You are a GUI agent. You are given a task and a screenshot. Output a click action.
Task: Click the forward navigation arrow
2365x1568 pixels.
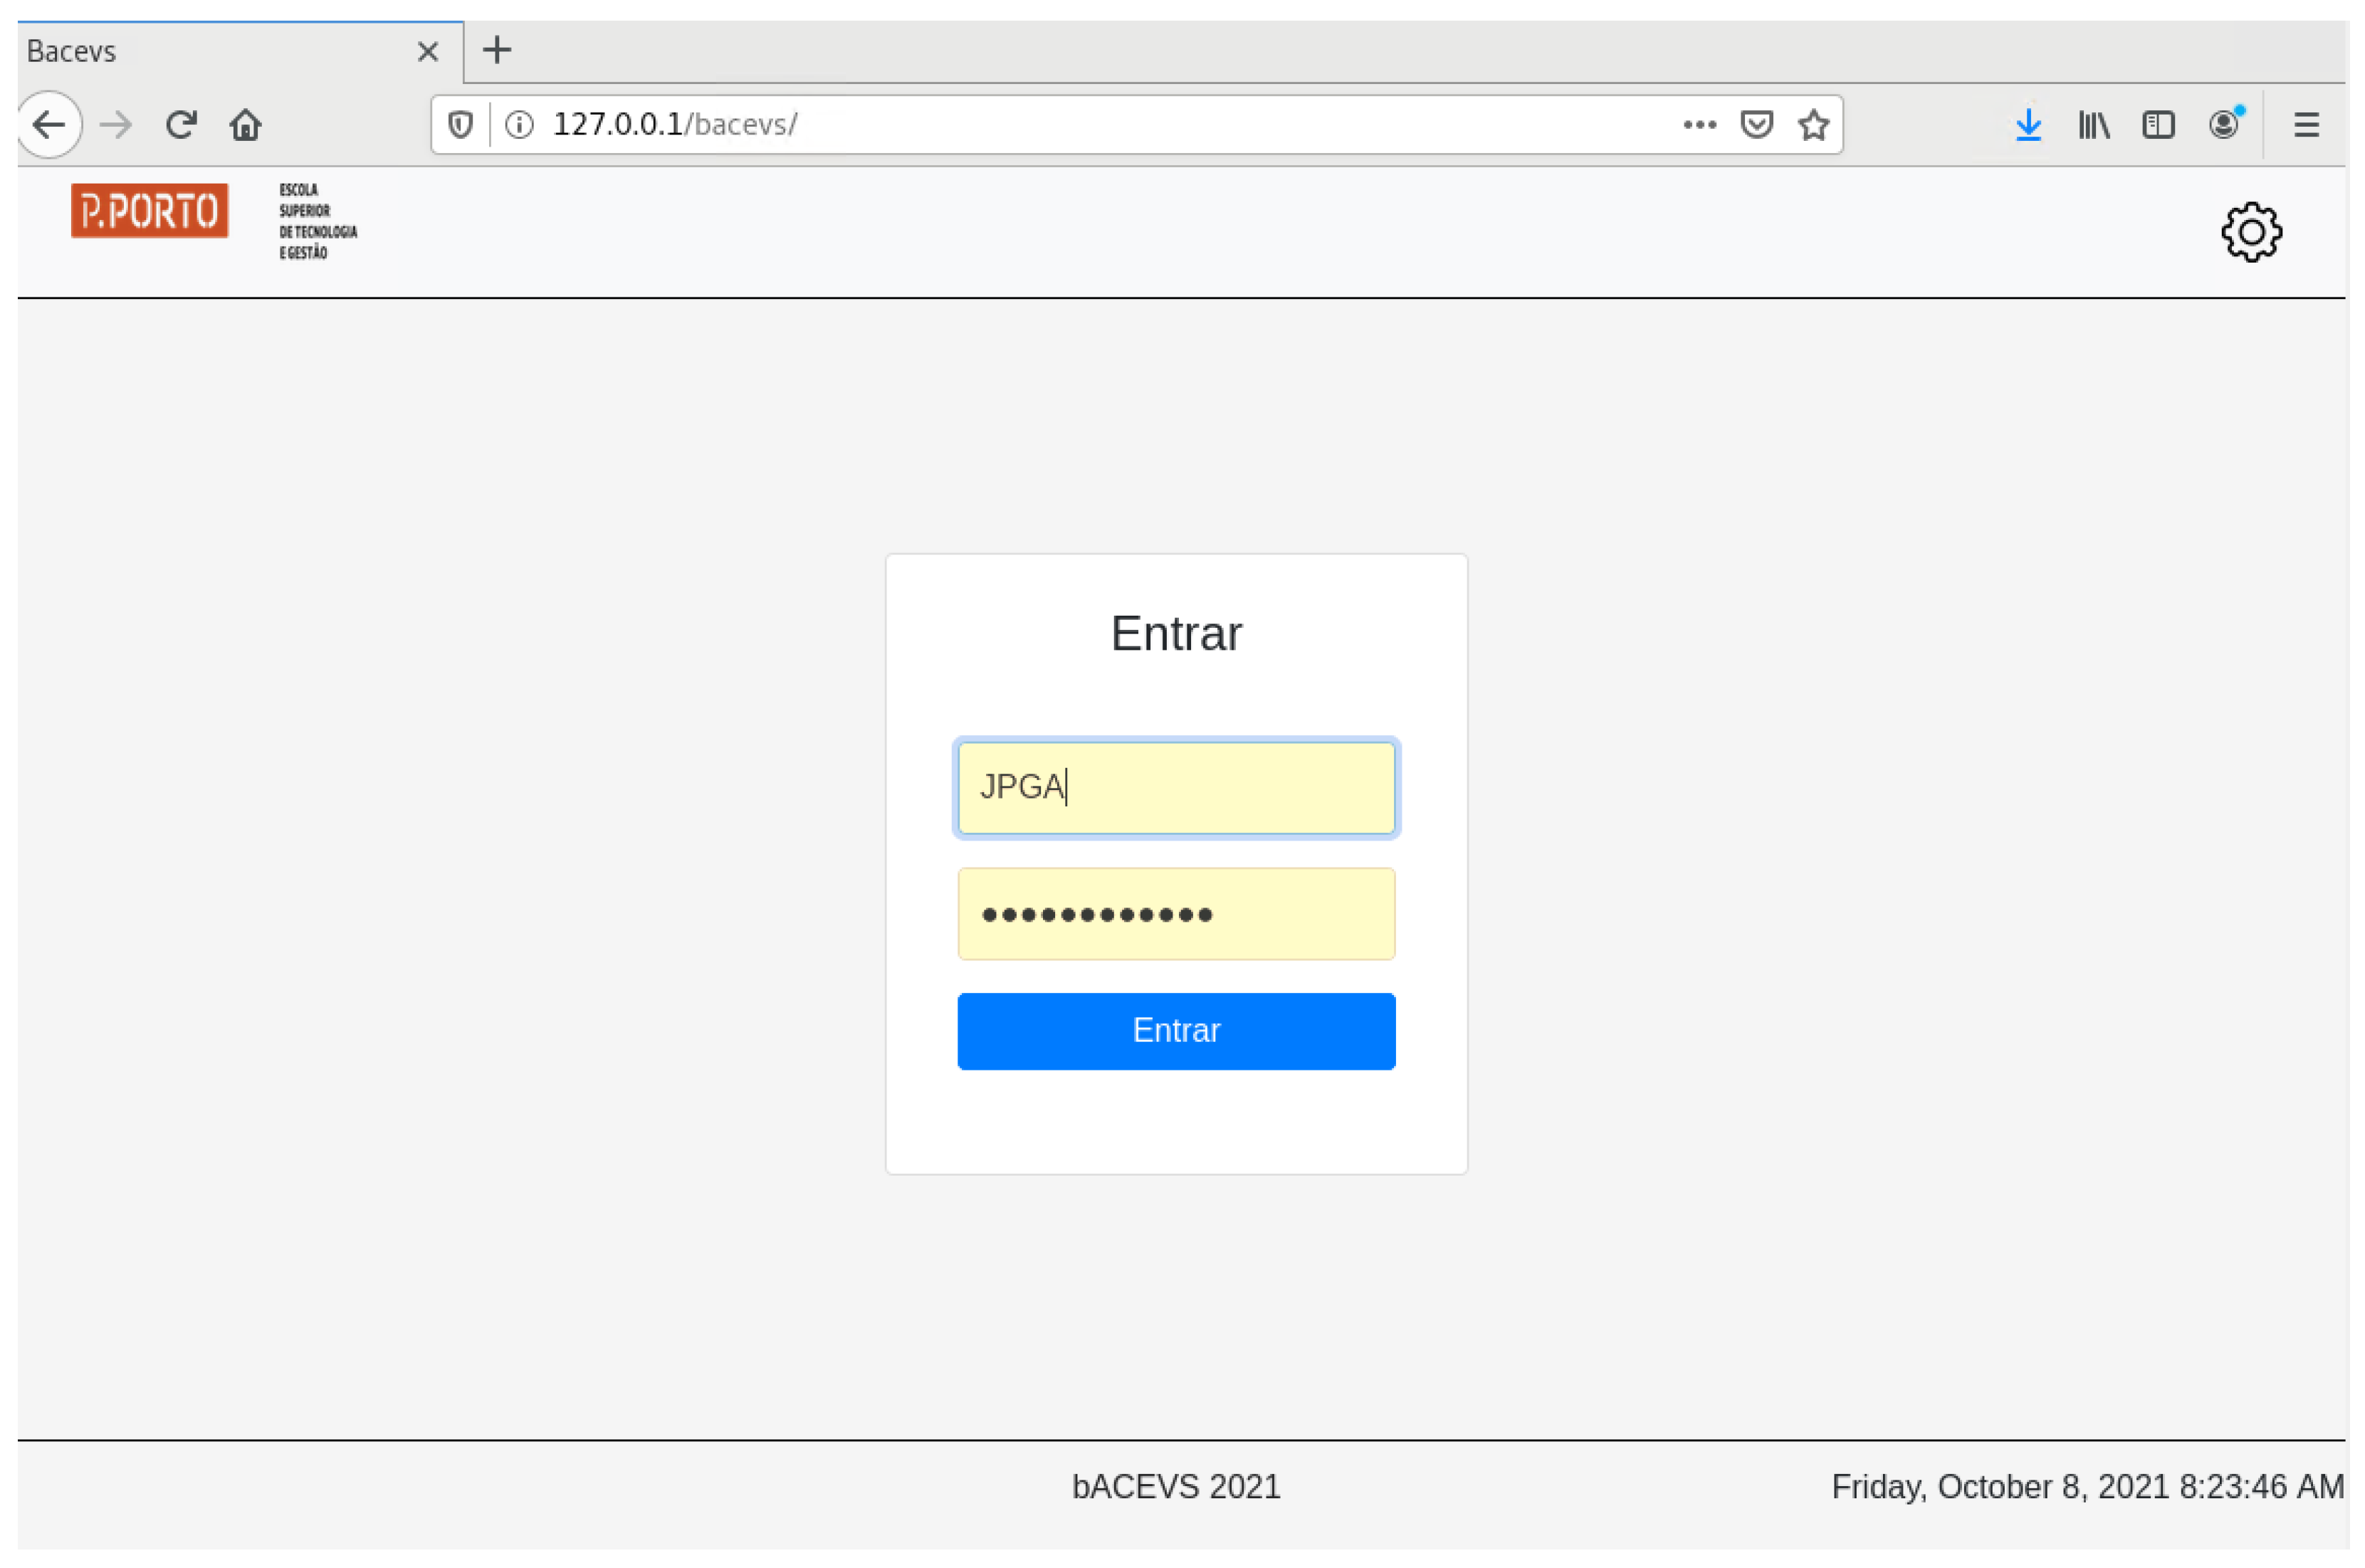(116, 125)
